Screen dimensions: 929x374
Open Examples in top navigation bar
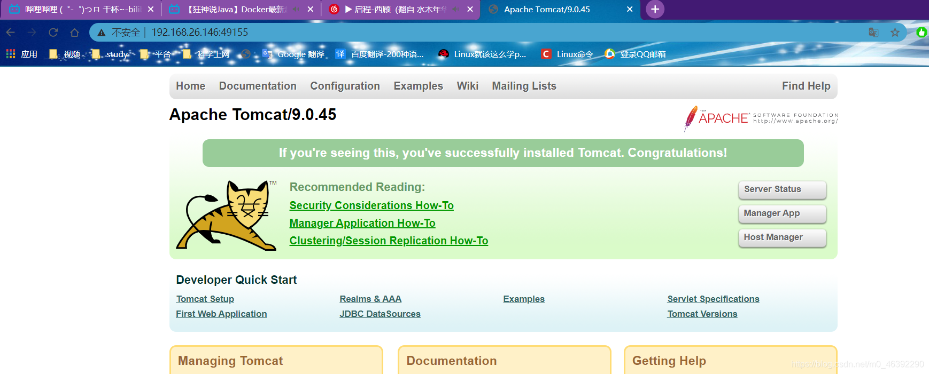pos(419,86)
